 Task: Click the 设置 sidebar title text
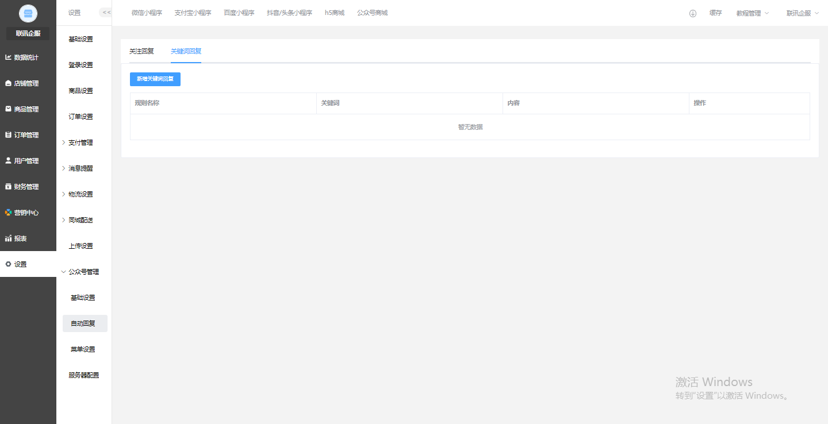(x=74, y=13)
